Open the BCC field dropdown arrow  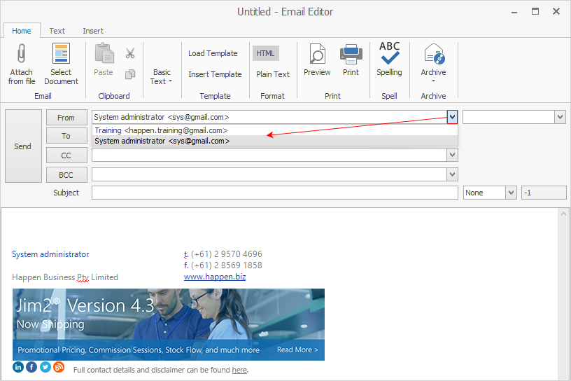452,174
